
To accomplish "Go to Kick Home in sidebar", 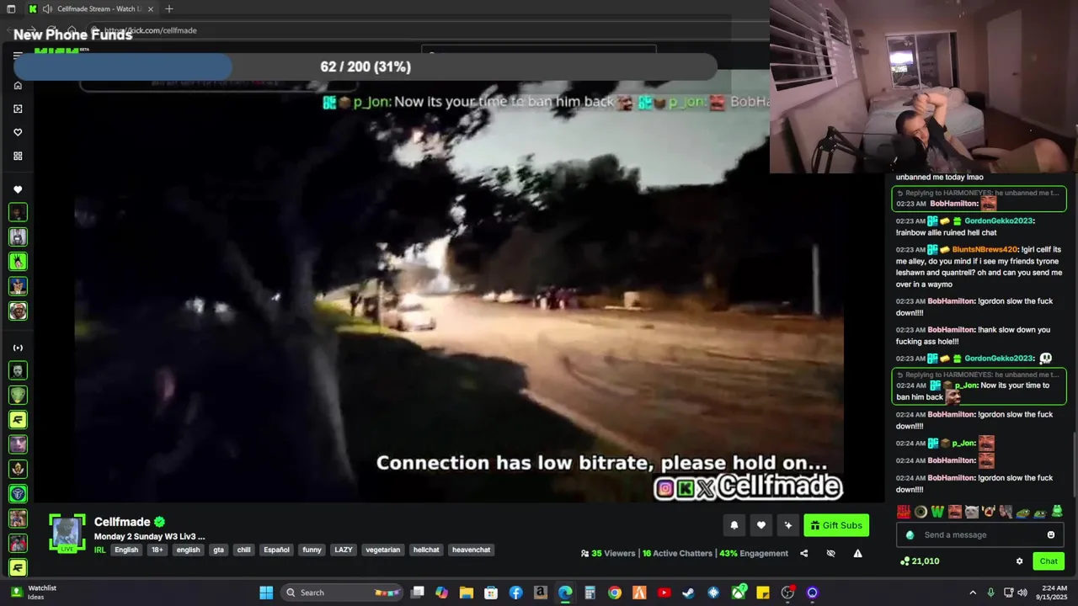I will (18, 85).
